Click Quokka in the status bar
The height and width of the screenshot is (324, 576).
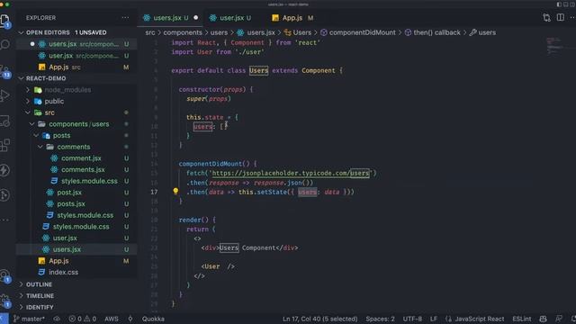pyautogui.click(x=153, y=319)
